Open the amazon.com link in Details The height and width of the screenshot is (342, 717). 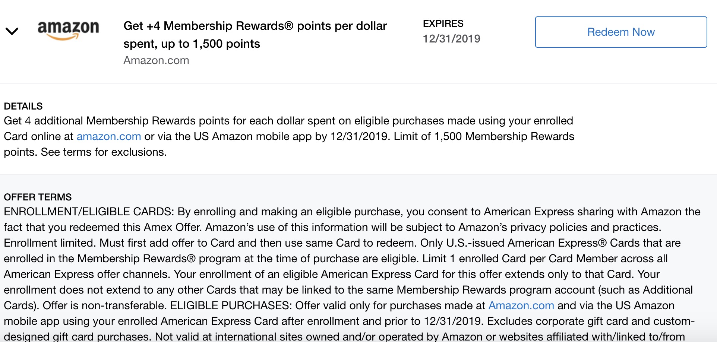click(x=109, y=136)
